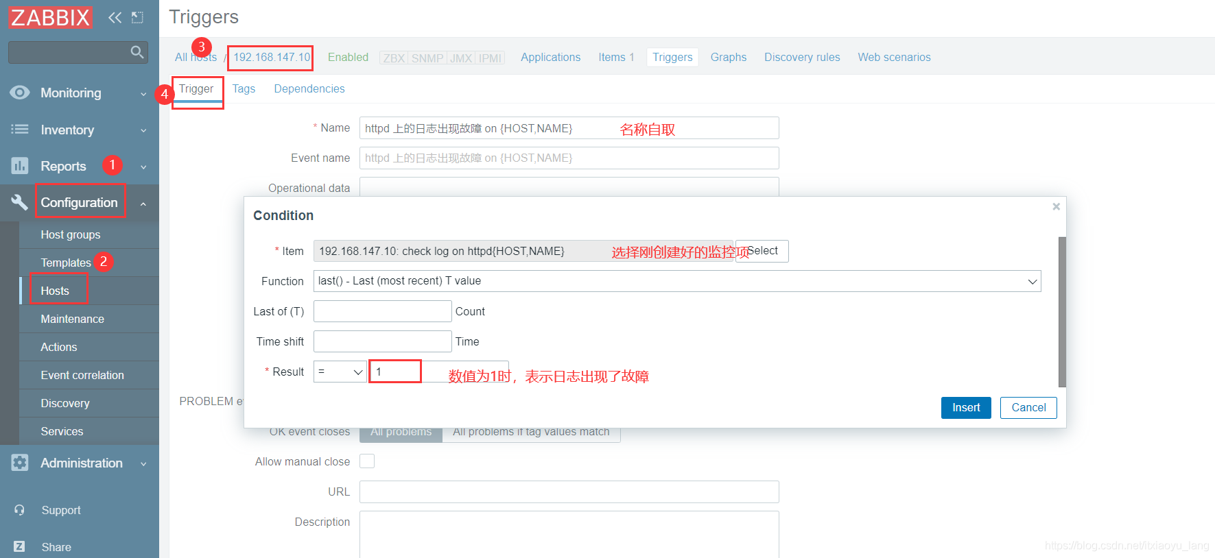The width and height of the screenshot is (1215, 558).
Task: Click the sidebar search magnifier icon
Action: 137,52
